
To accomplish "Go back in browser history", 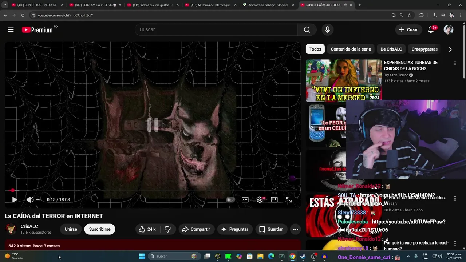I will pos(5,15).
